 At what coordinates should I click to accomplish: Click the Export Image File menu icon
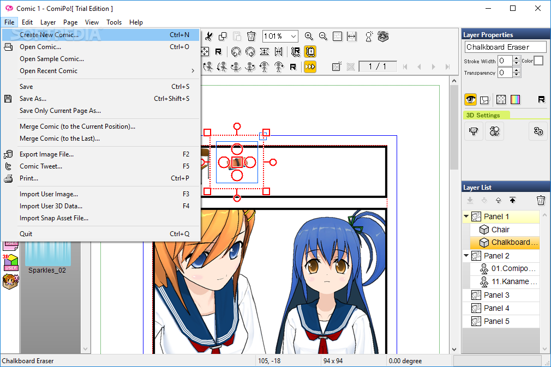tap(8, 154)
